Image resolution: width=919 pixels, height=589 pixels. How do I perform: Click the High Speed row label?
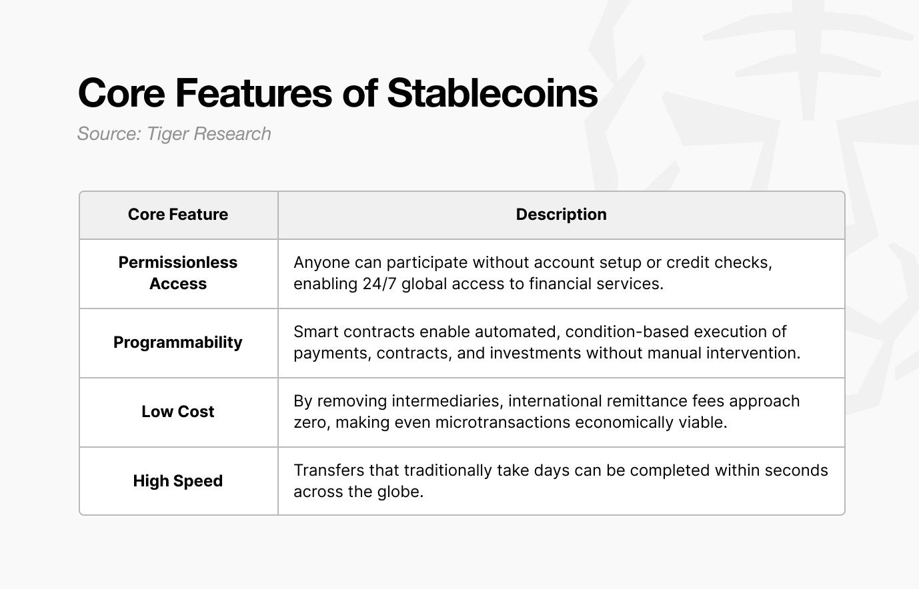[178, 481]
